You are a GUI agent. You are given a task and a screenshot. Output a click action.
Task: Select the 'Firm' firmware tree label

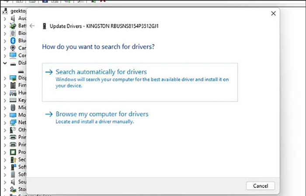[x=22, y=85]
